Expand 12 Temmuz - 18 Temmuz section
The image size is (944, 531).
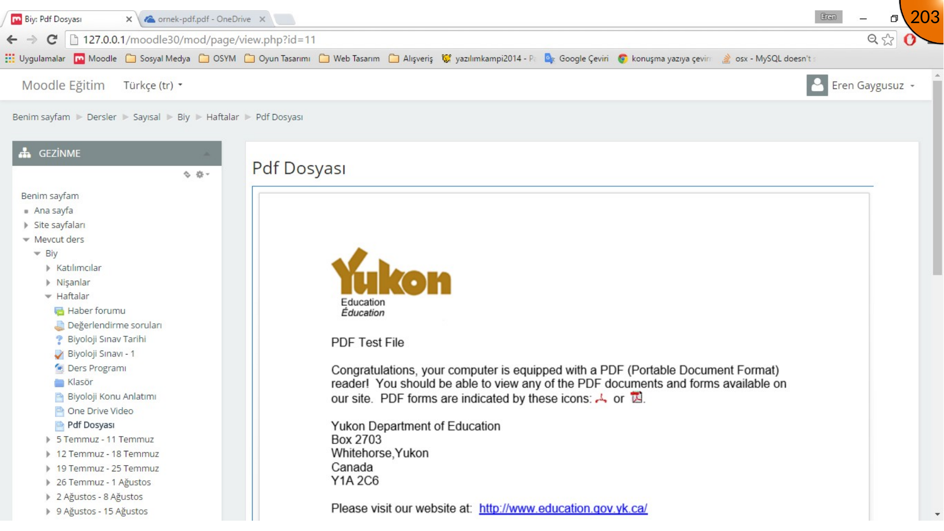pos(48,454)
